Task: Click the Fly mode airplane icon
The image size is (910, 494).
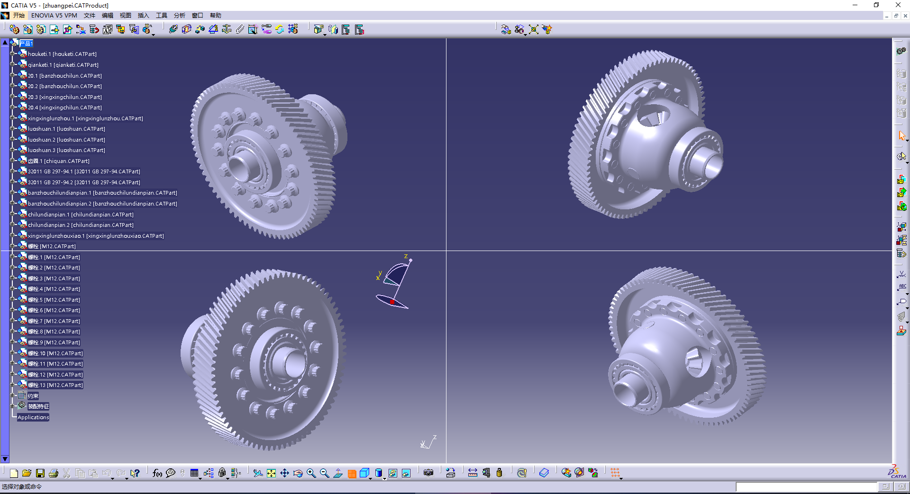Action: pos(258,473)
